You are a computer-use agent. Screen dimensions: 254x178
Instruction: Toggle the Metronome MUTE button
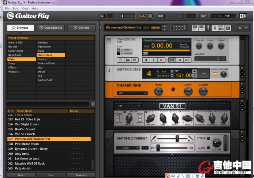(x=215, y=74)
